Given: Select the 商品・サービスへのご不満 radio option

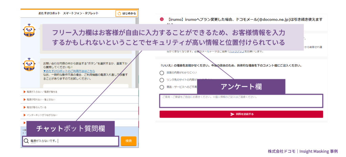Looking at the screenshot, I should [162, 88].
